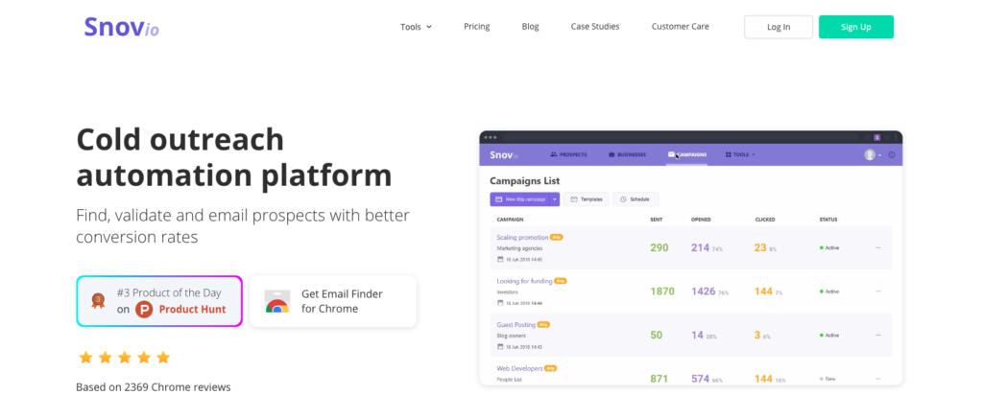
Task: Click the green Sign Up button
Action: coord(856,27)
